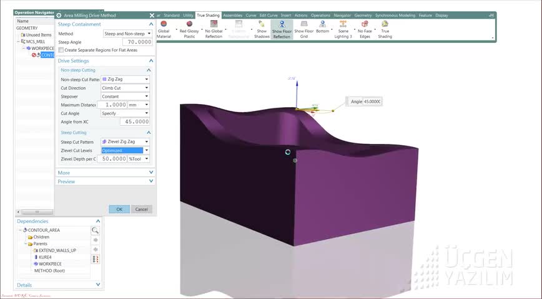Expand the More section

click(x=151, y=173)
